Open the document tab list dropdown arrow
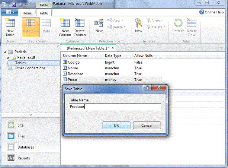 pyautogui.click(x=221, y=48)
